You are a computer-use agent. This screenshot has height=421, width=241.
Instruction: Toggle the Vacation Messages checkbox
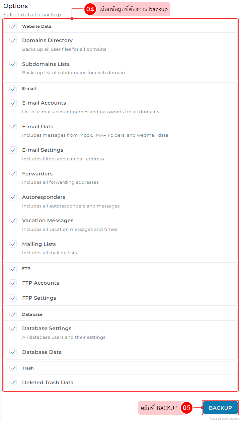[x=13, y=221]
